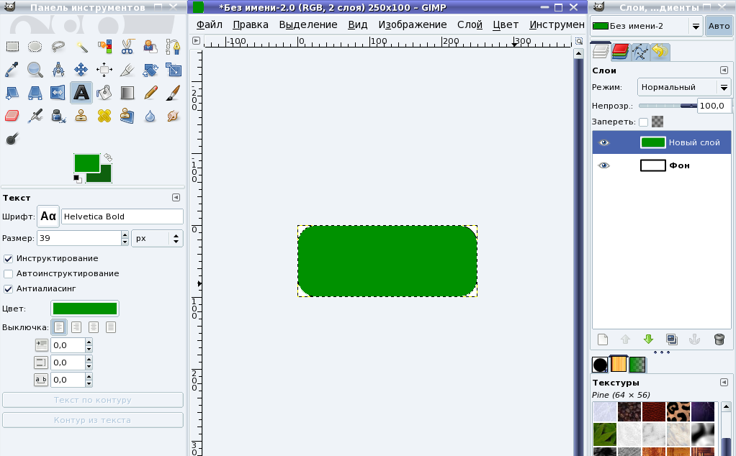
Task: Select the Text tool in toolbox
Action: (x=81, y=92)
